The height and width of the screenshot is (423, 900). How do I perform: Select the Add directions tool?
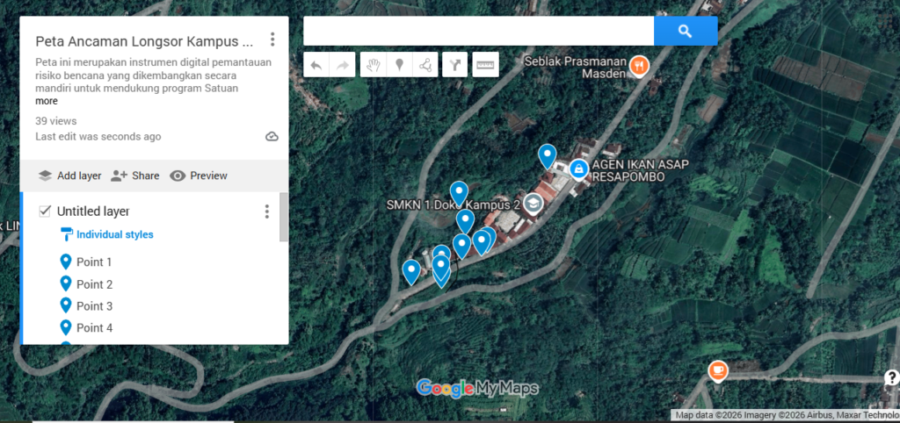click(x=454, y=65)
